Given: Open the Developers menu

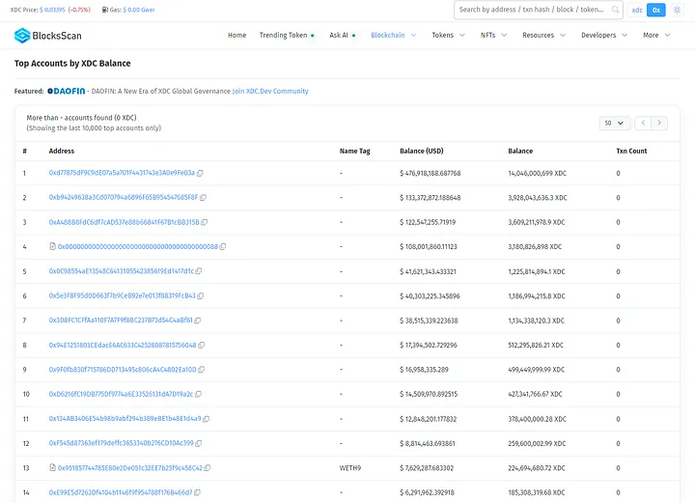Looking at the screenshot, I should click(603, 35).
